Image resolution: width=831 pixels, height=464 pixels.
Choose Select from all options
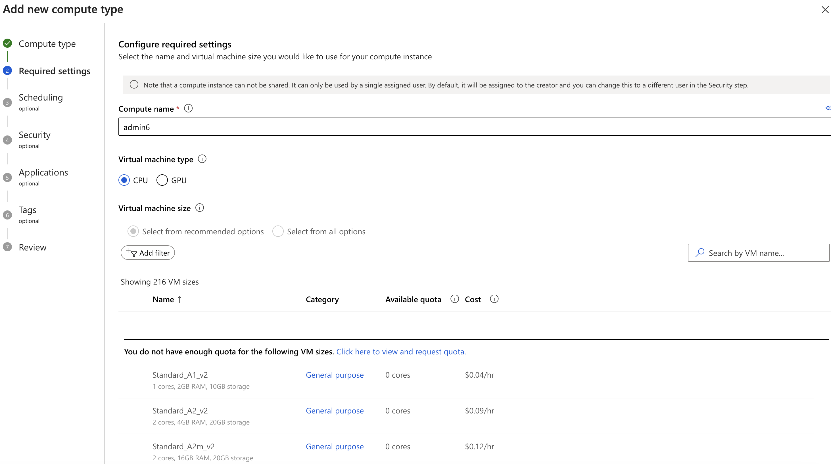point(278,231)
